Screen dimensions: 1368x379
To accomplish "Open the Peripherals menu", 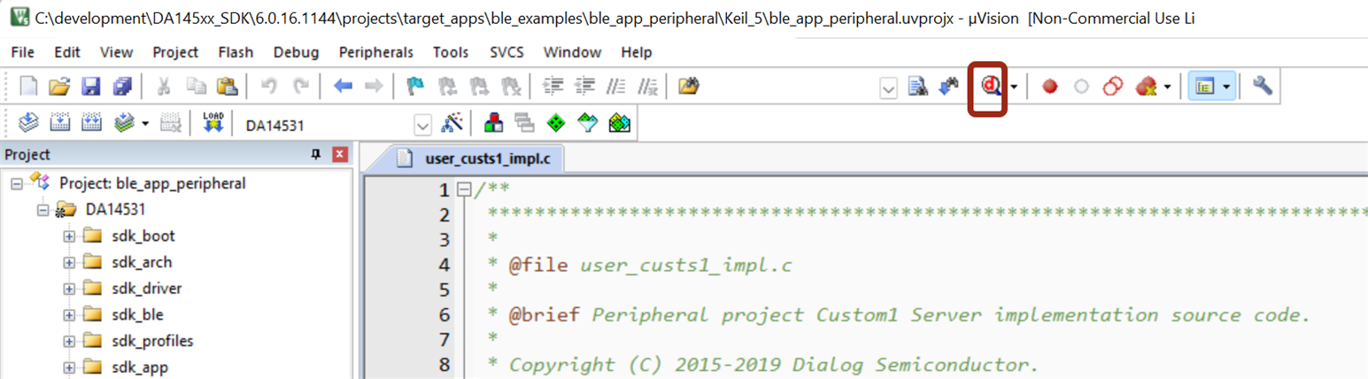I will [375, 52].
